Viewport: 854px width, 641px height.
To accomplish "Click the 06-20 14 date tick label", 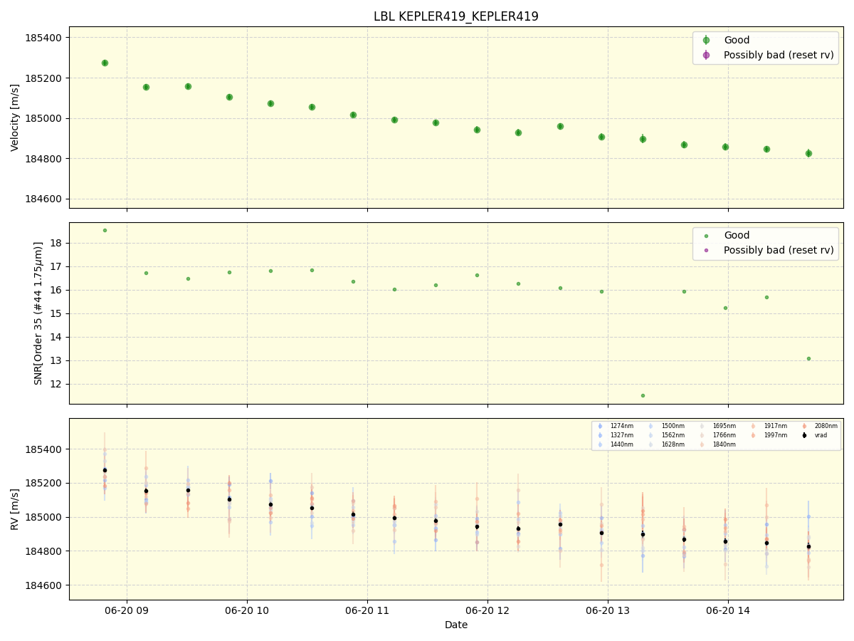I will pos(727,610).
